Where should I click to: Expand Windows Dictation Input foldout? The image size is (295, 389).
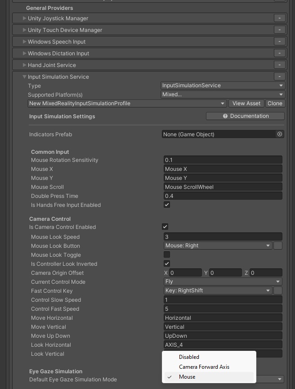pyautogui.click(x=24, y=53)
